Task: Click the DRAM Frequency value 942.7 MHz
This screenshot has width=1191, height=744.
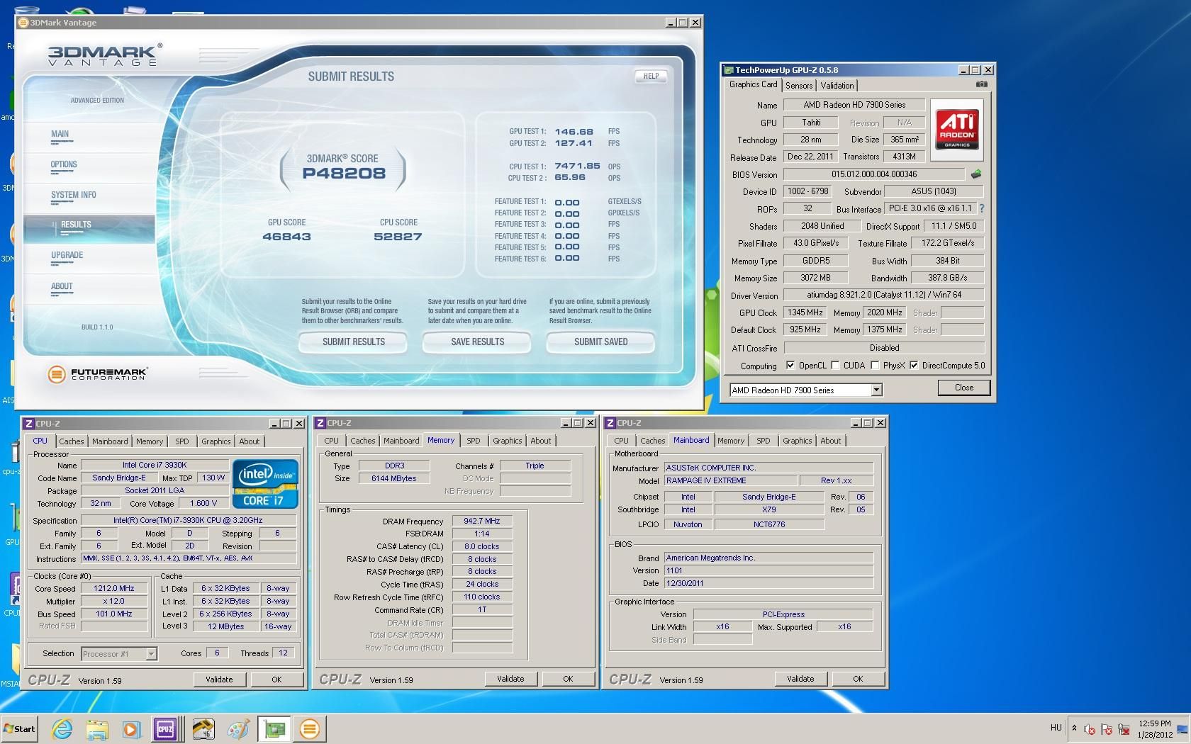Action: [x=482, y=521]
